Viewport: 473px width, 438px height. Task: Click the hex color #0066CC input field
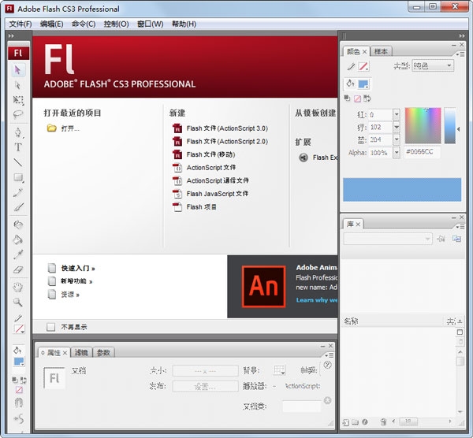click(x=422, y=152)
